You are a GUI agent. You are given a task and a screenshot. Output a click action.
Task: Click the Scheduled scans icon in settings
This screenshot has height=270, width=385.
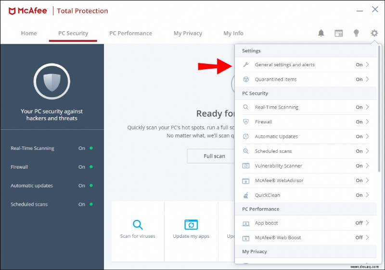pyautogui.click(x=246, y=151)
